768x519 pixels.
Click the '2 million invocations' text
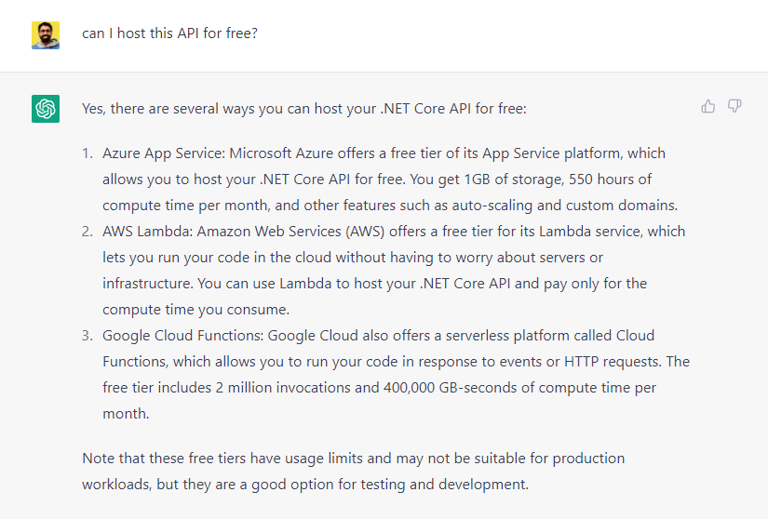pyautogui.click(x=283, y=388)
